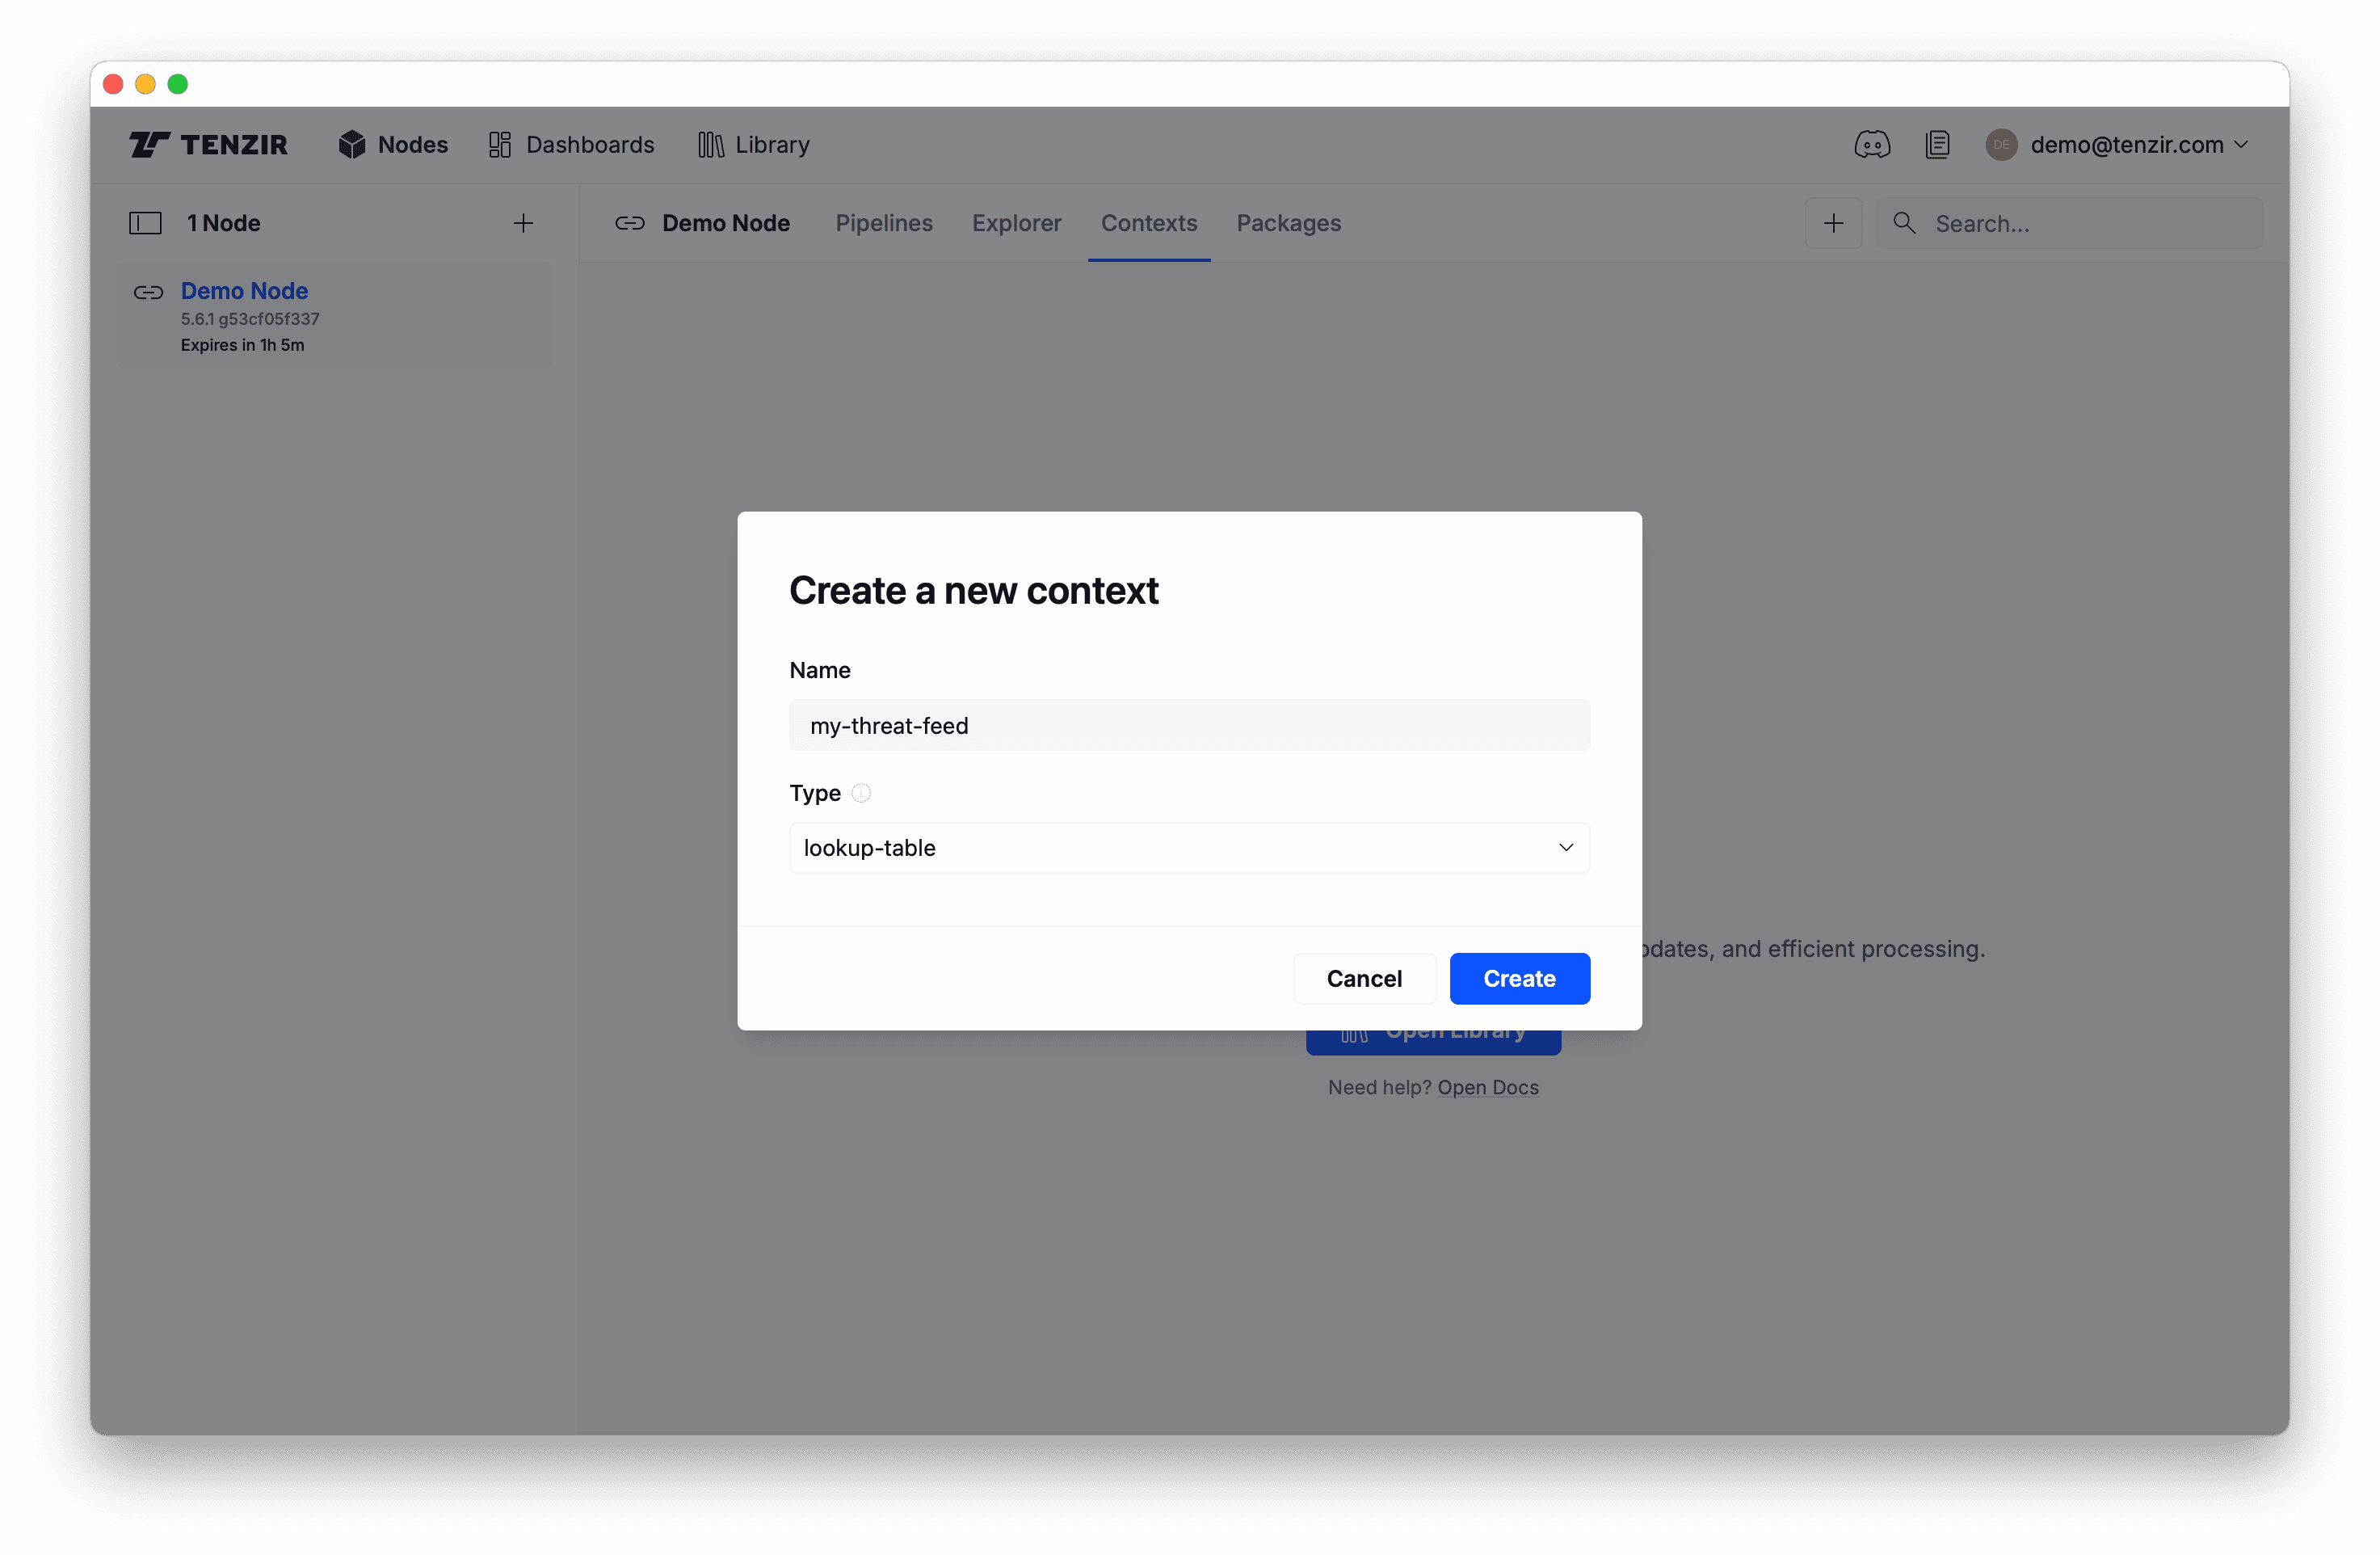Cancel the context creation

click(1364, 978)
